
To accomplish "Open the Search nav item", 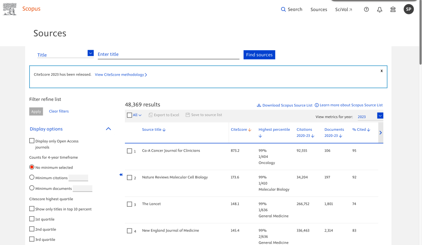I will coord(292,9).
